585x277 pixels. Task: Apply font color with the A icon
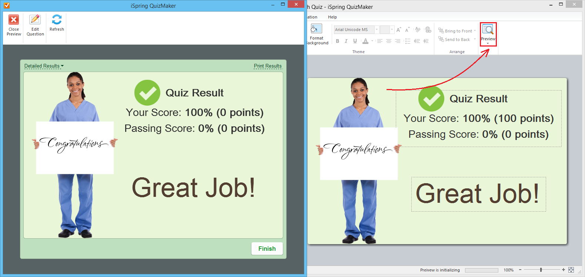tap(365, 41)
